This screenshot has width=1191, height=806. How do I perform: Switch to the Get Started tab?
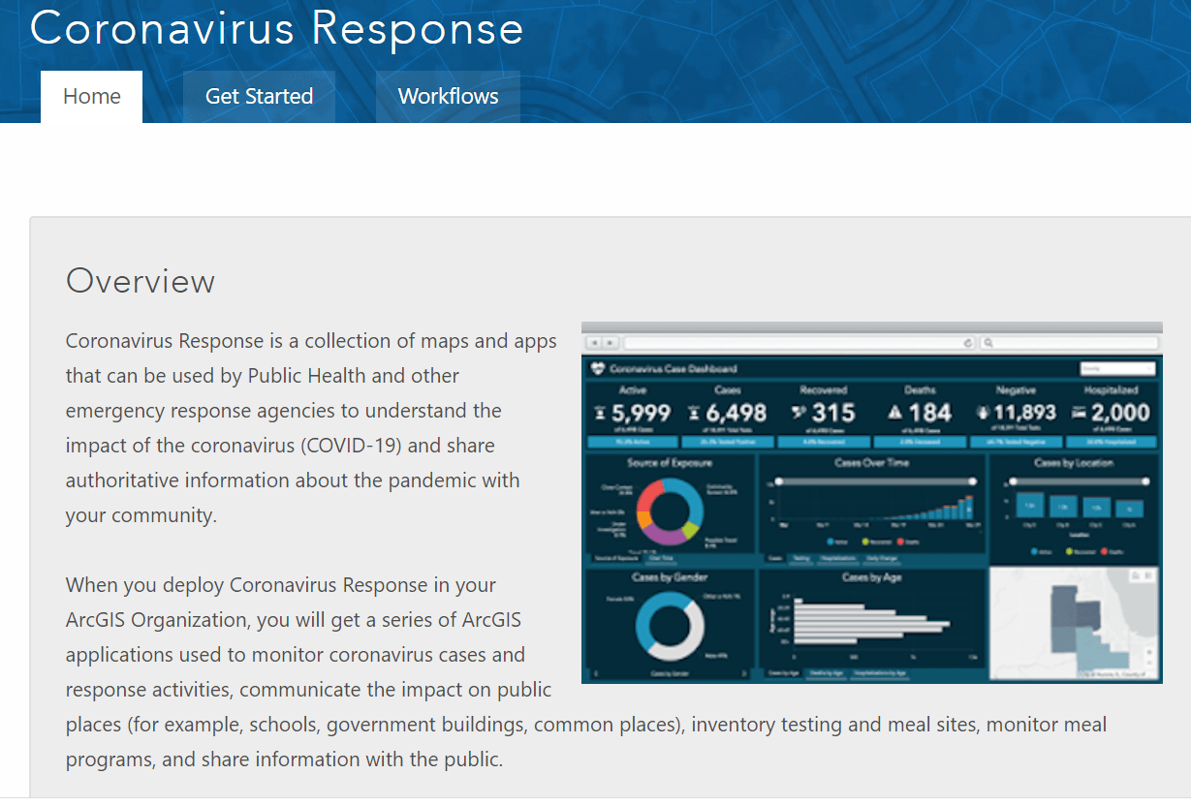259,96
